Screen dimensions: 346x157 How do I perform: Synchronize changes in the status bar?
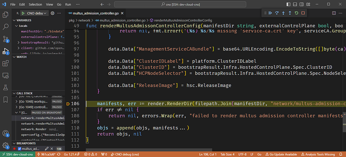click(x=59, y=155)
